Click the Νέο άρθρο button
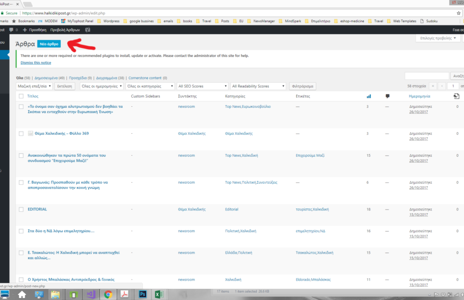Viewport: 464px width, 300px height. (49, 44)
